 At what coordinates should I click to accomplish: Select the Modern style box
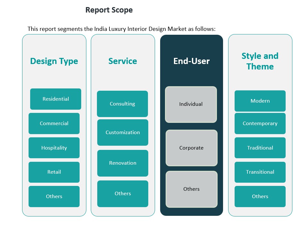click(x=260, y=101)
